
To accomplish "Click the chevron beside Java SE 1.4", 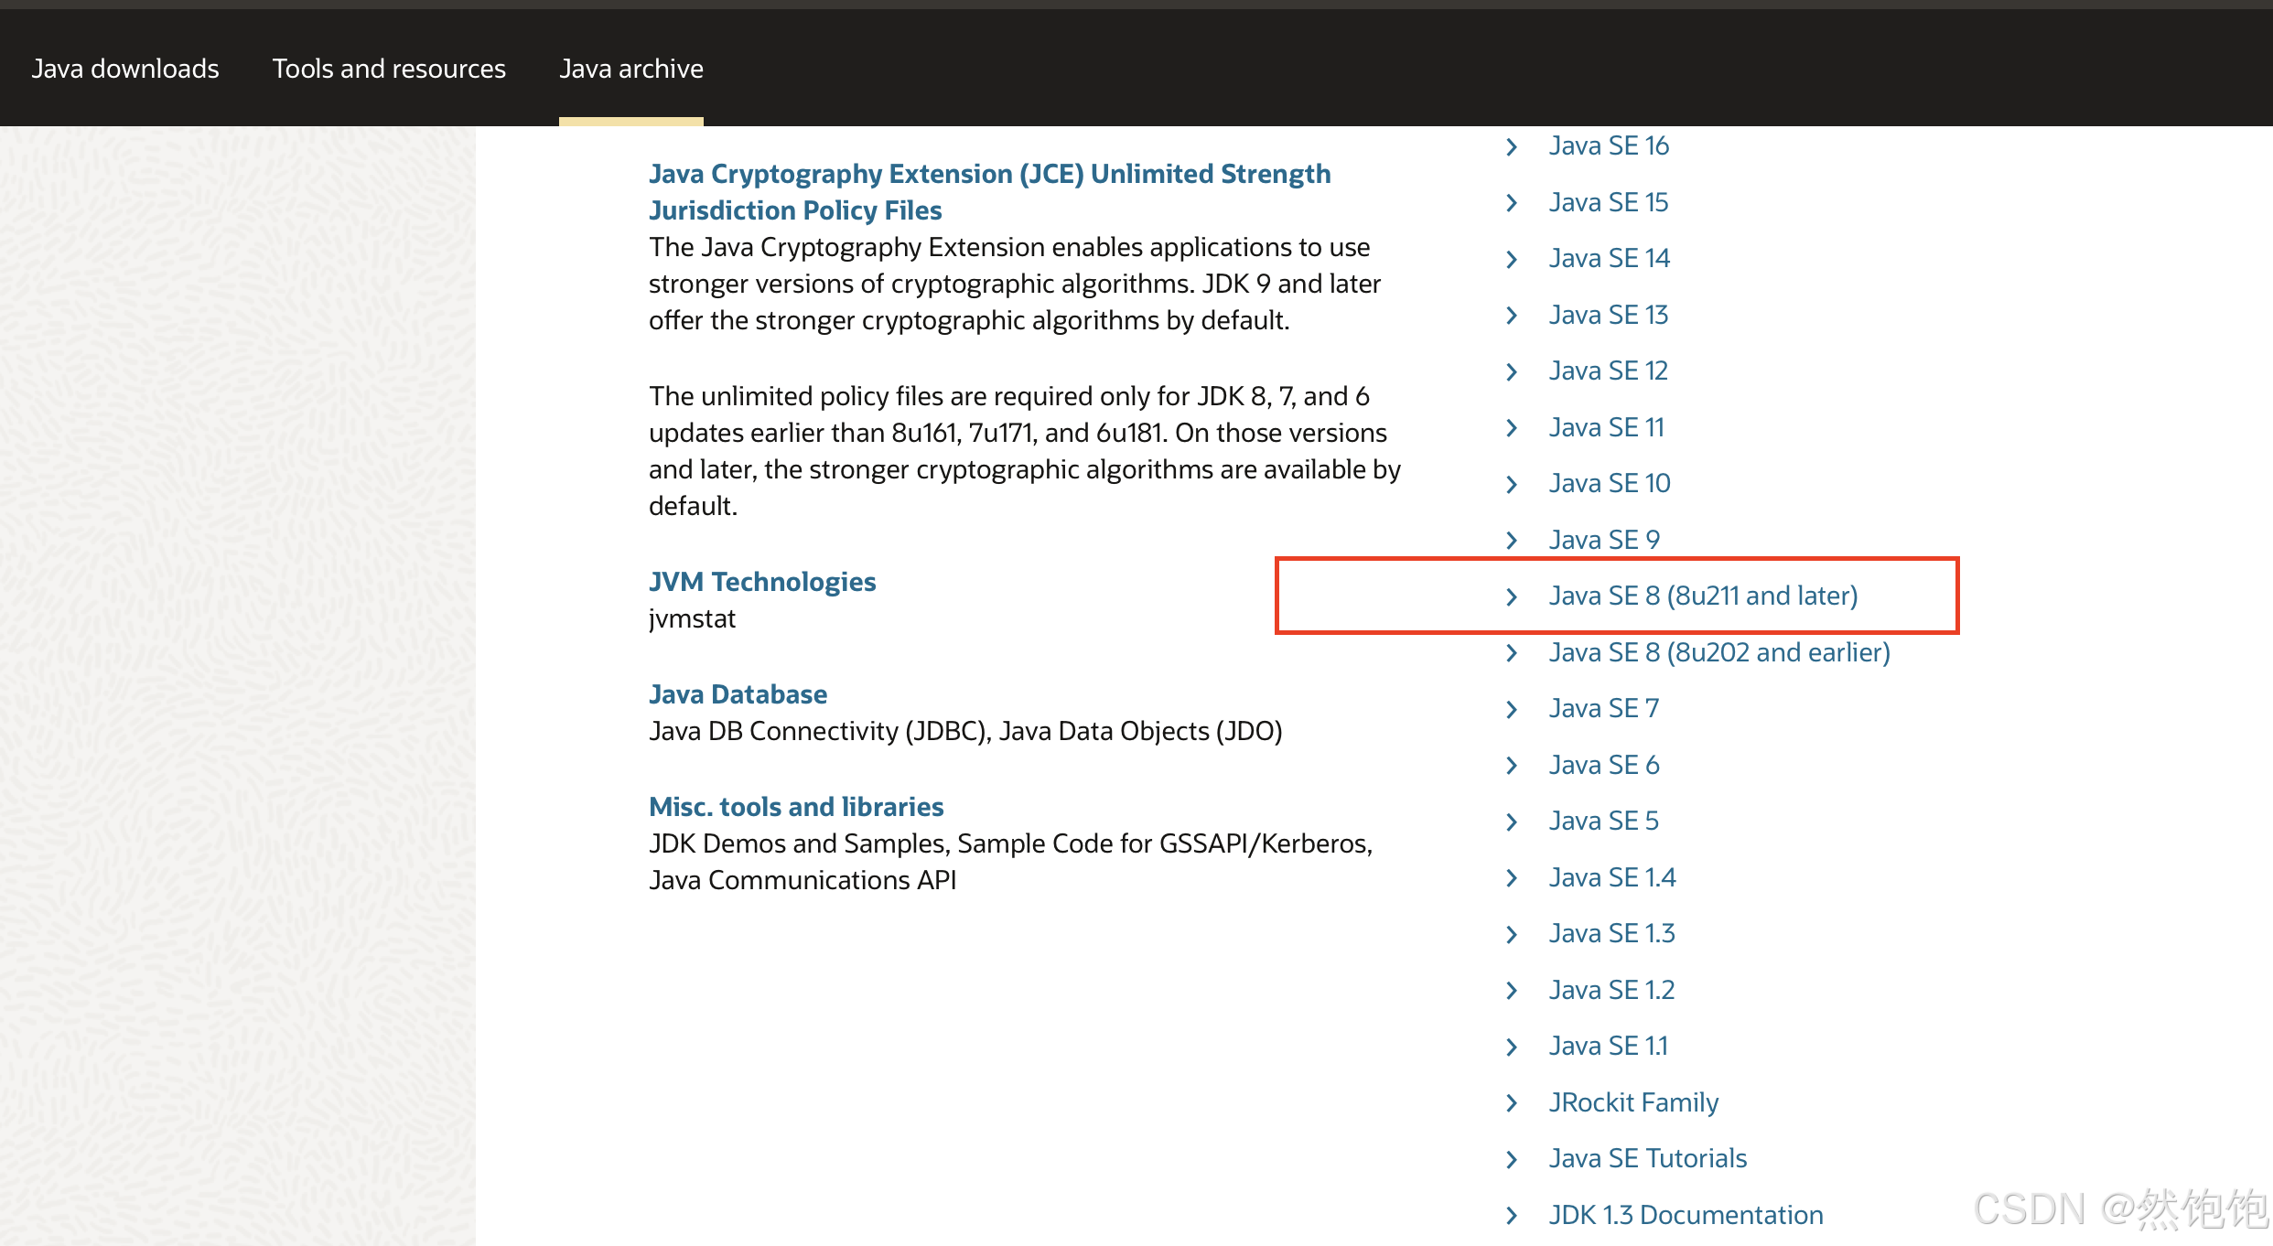I will click(x=1512, y=878).
